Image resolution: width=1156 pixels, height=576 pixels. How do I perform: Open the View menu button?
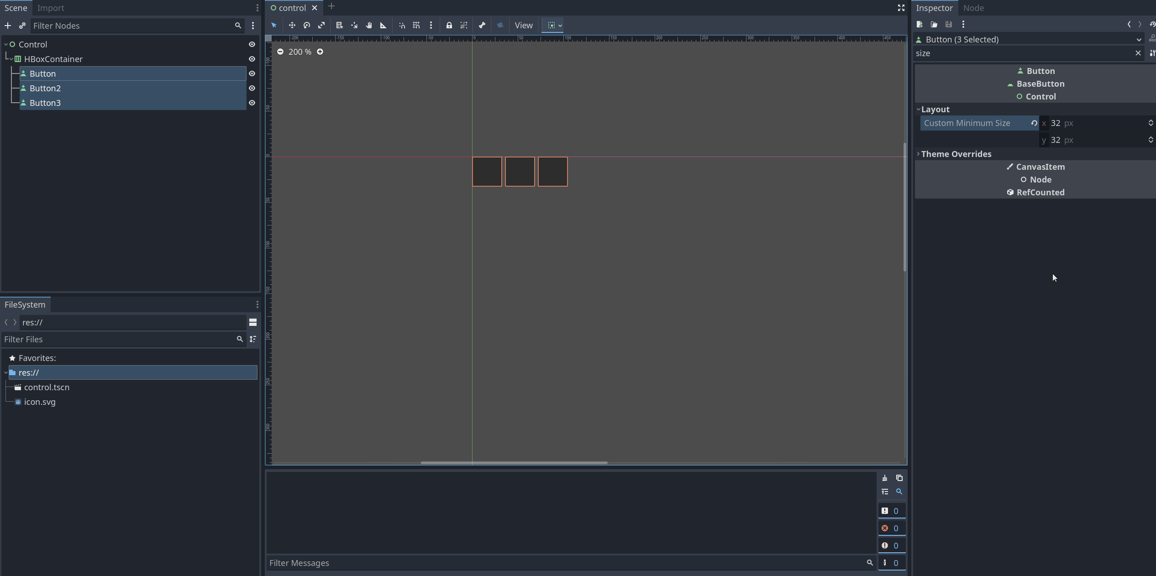(x=524, y=26)
